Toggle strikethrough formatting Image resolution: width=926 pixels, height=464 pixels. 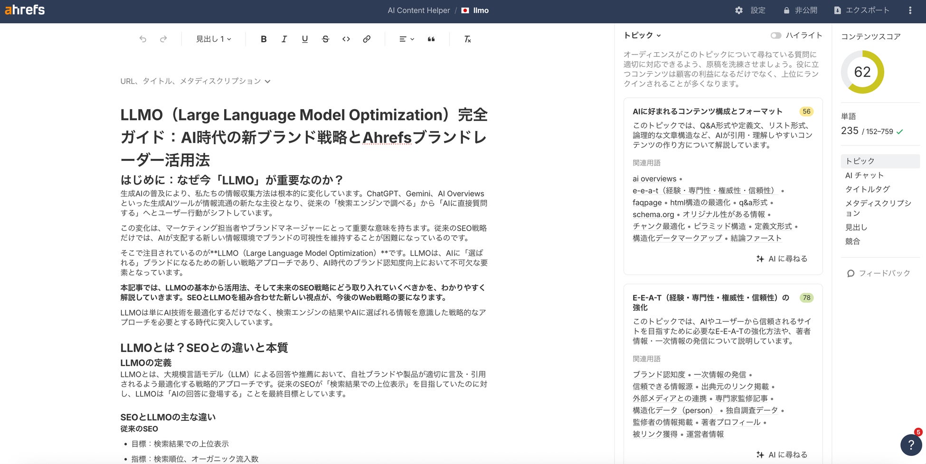tap(325, 39)
